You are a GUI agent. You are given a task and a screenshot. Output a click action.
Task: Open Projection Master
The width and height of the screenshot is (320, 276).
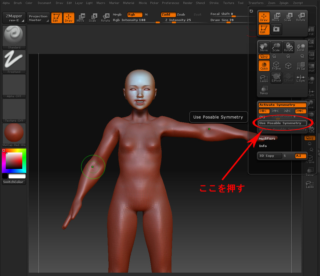[38, 18]
